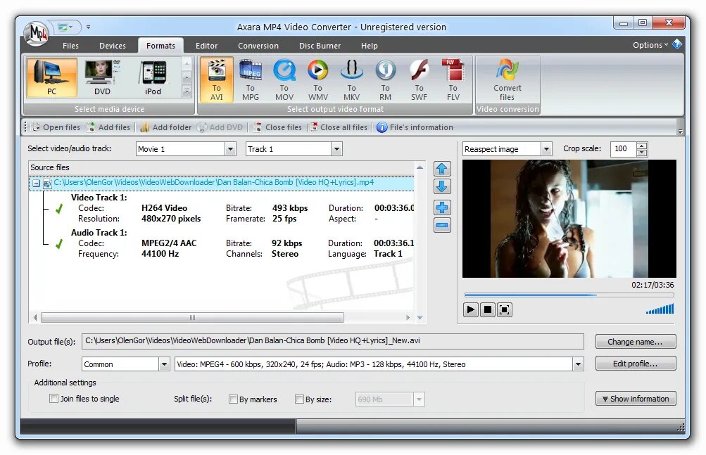Collapse the source file tree node
Image resolution: width=706 pixels, height=455 pixels.
click(x=36, y=184)
